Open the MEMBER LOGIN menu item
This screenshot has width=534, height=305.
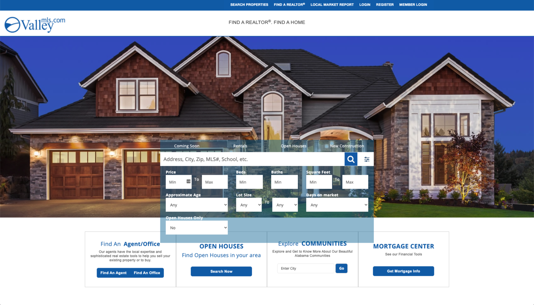pos(413,5)
